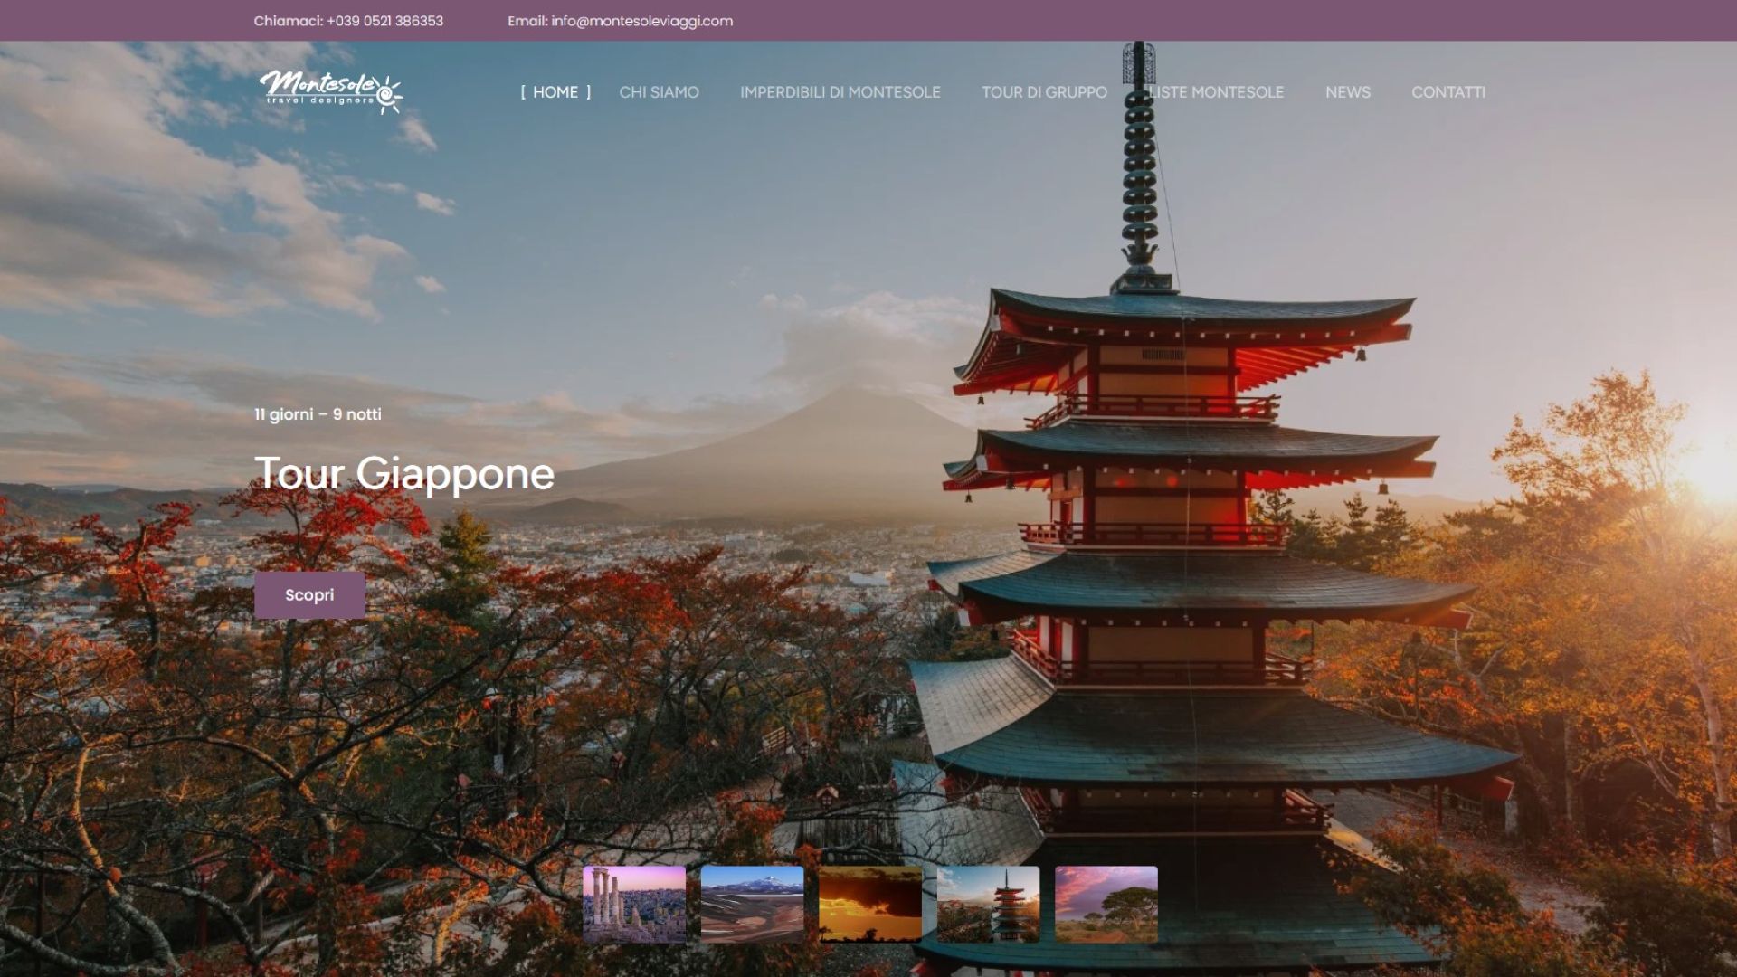Select the Japanese pagoda slide thumbnail

[x=988, y=905]
